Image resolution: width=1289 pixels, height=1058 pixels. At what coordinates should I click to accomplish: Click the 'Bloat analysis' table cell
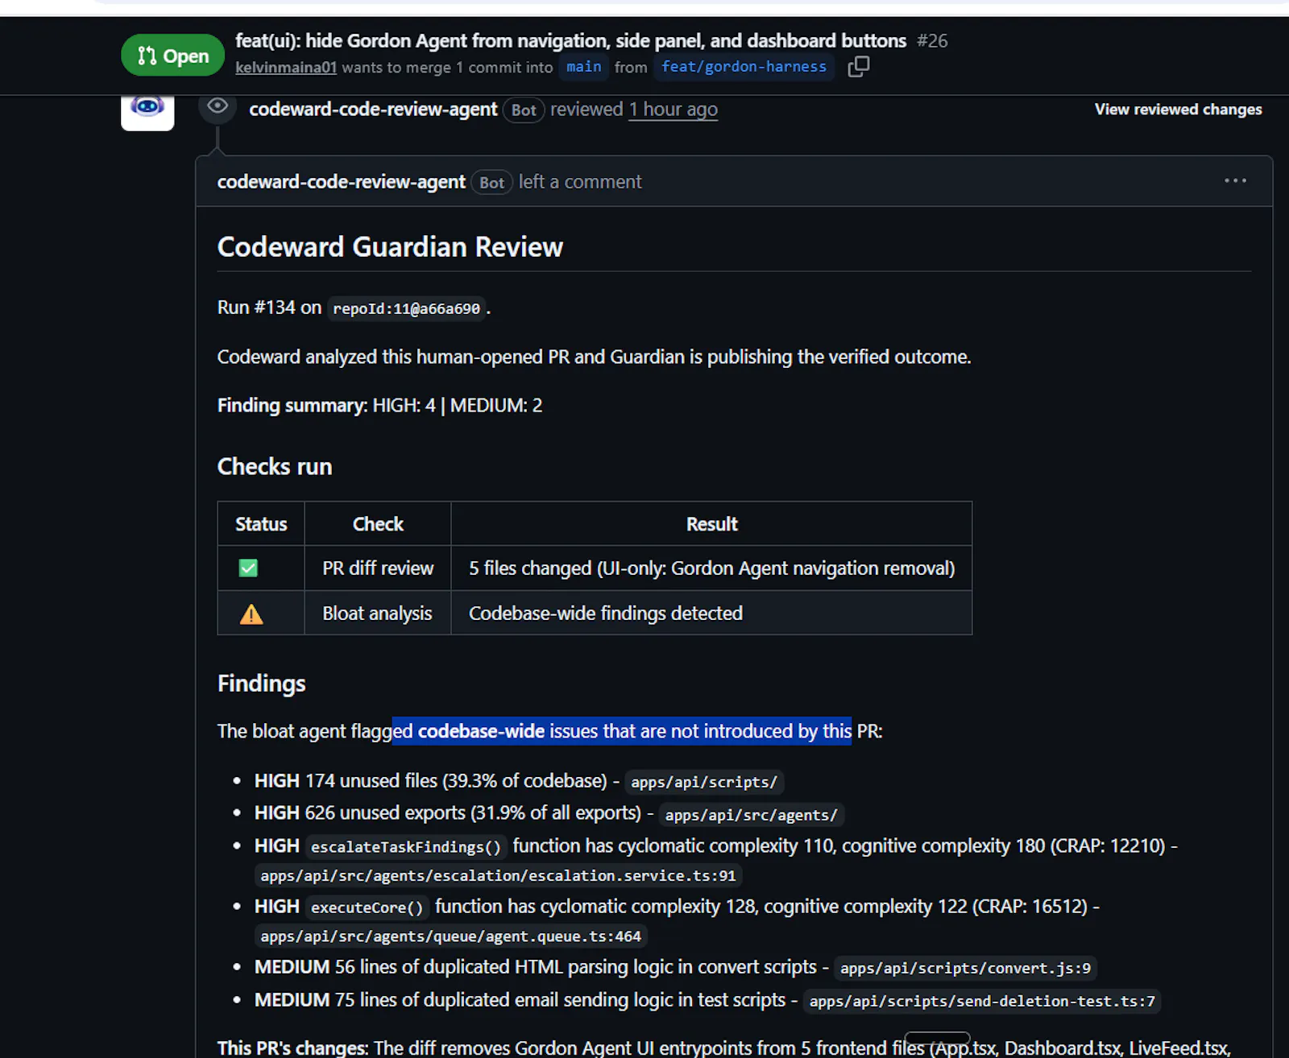click(378, 614)
